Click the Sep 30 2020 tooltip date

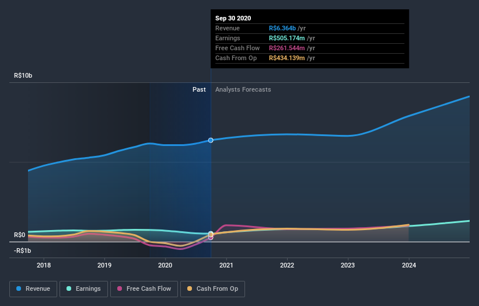pyautogui.click(x=233, y=18)
